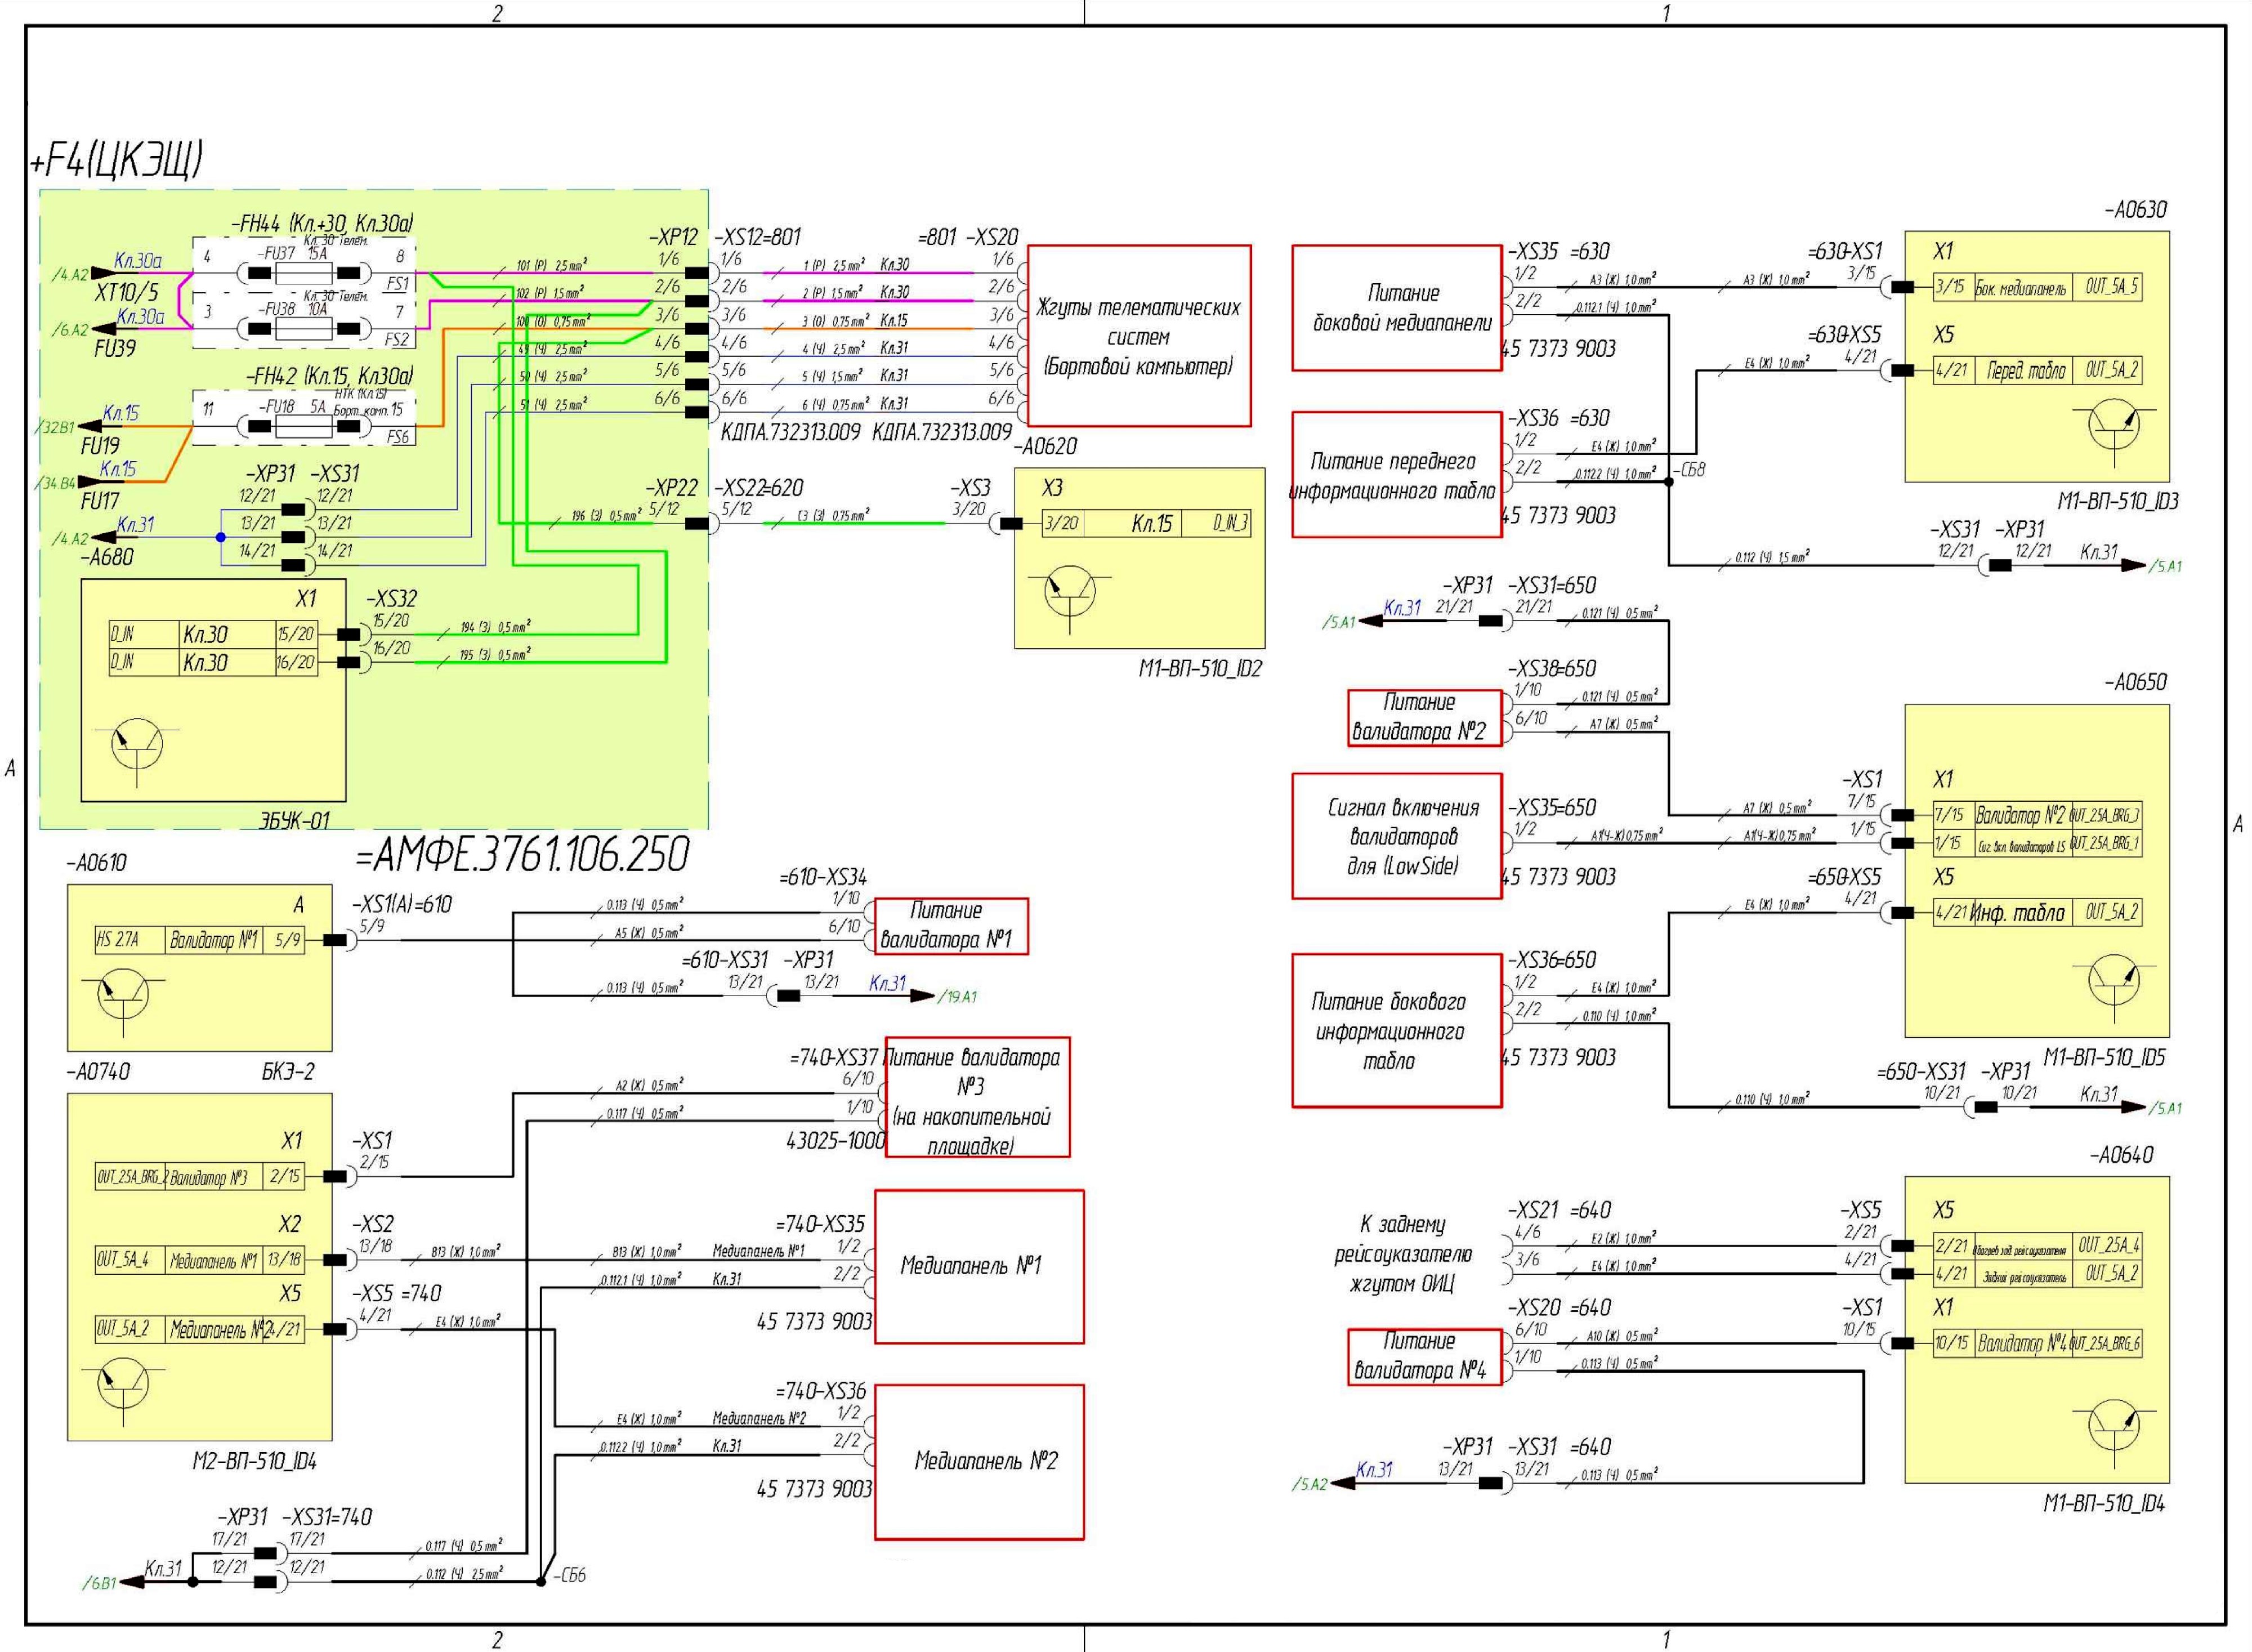2252x1652 pixels.
Task: Click the -СБ8 junction node
Action: 1668,482
